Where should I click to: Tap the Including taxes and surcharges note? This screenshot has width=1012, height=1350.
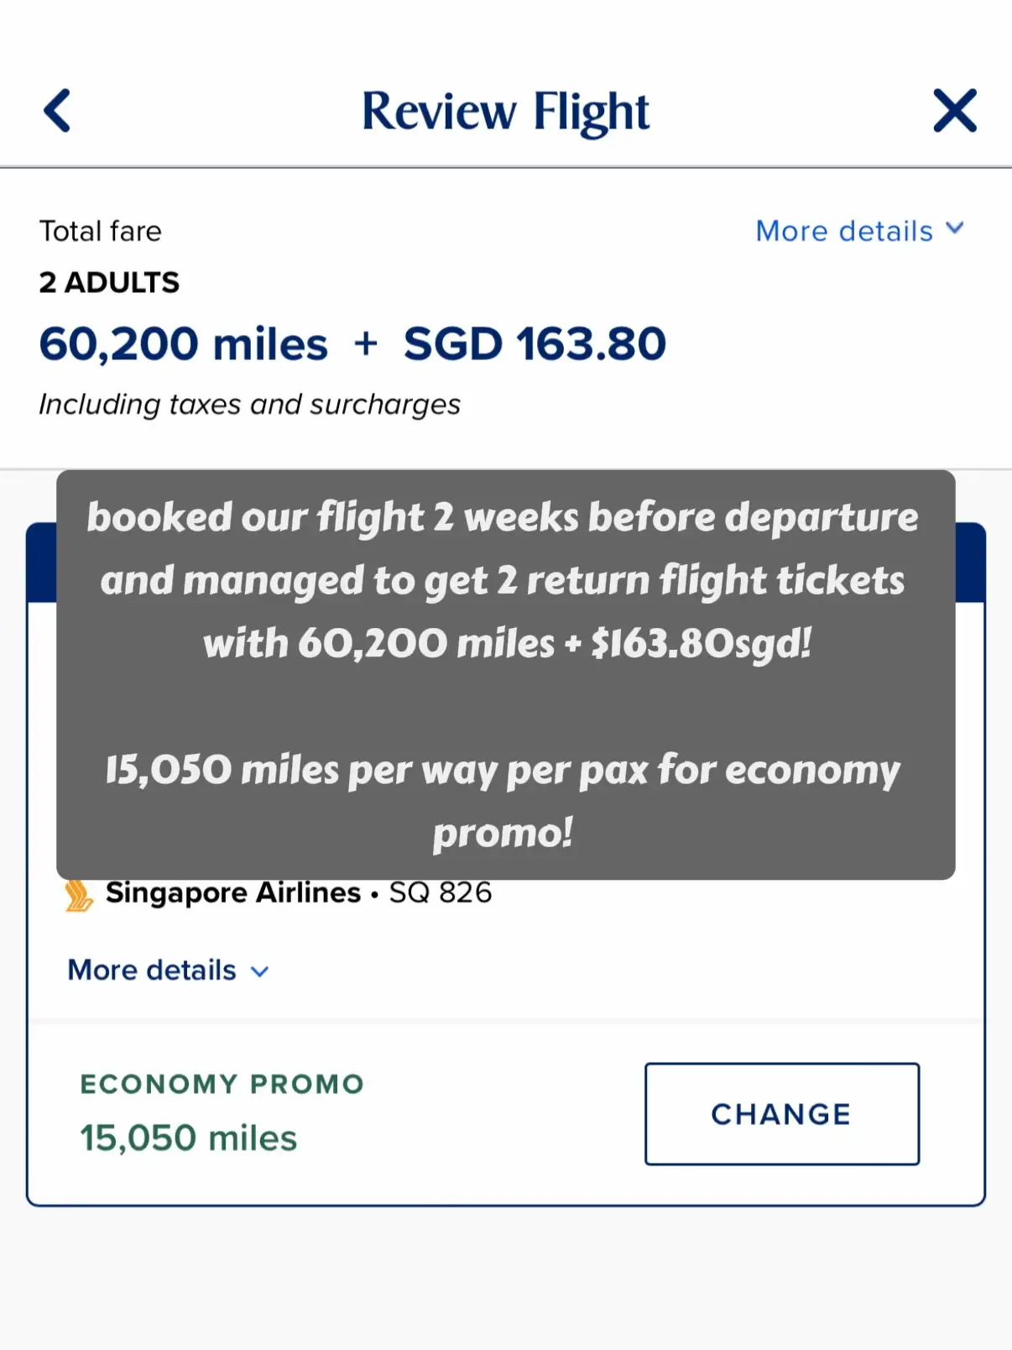click(249, 405)
